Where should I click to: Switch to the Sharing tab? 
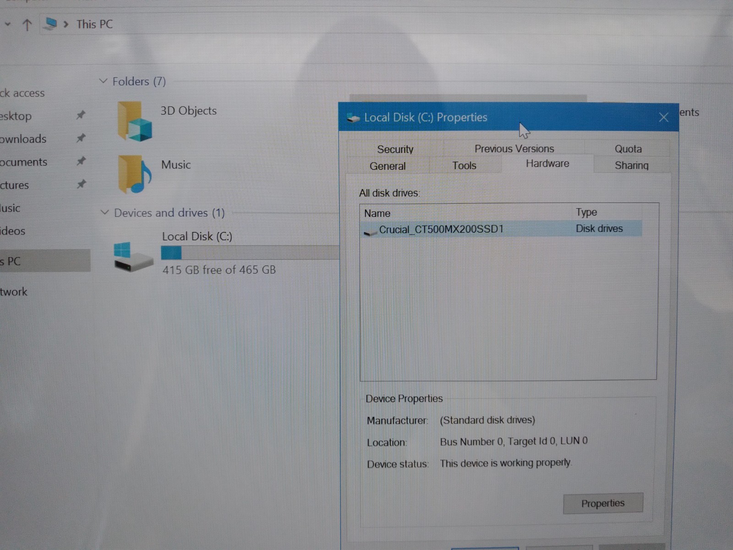[x=632, y=165]
